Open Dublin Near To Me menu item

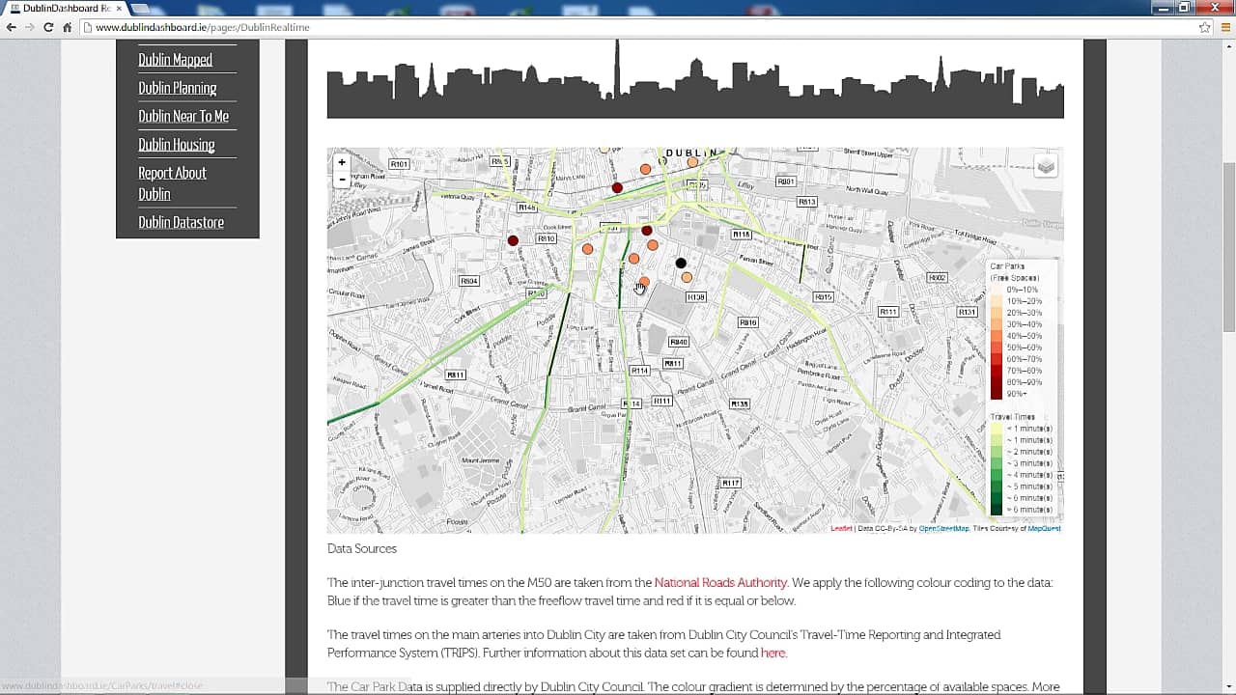pyautogui.click(x=183, y=116)
